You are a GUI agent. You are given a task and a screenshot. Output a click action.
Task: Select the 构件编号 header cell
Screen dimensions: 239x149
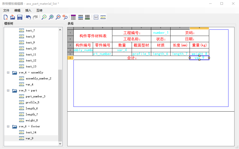coord(83,45)
